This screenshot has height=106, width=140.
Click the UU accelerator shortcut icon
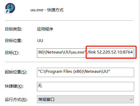(x=10, y=8)
